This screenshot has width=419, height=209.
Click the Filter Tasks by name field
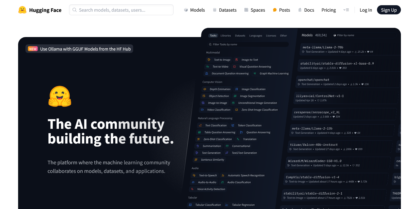pos(248,44)
